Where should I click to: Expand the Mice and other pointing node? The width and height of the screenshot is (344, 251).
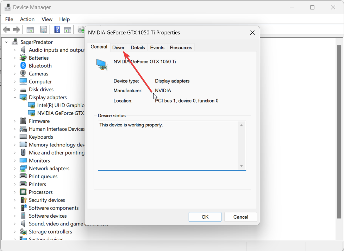[15, 153]
